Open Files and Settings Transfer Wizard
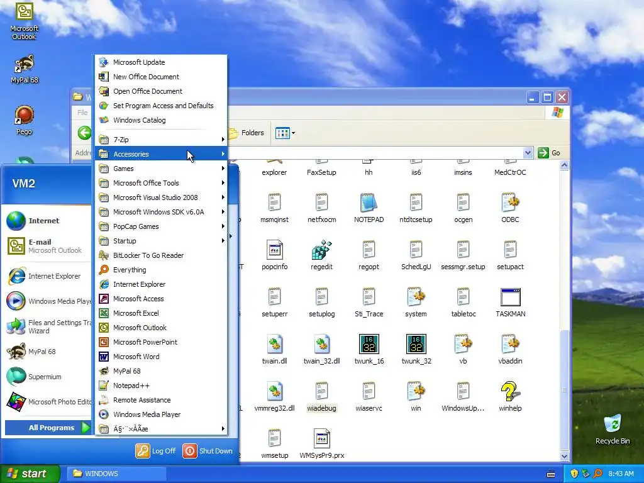This screenshot has height=483, width=644. click(48, 326)
